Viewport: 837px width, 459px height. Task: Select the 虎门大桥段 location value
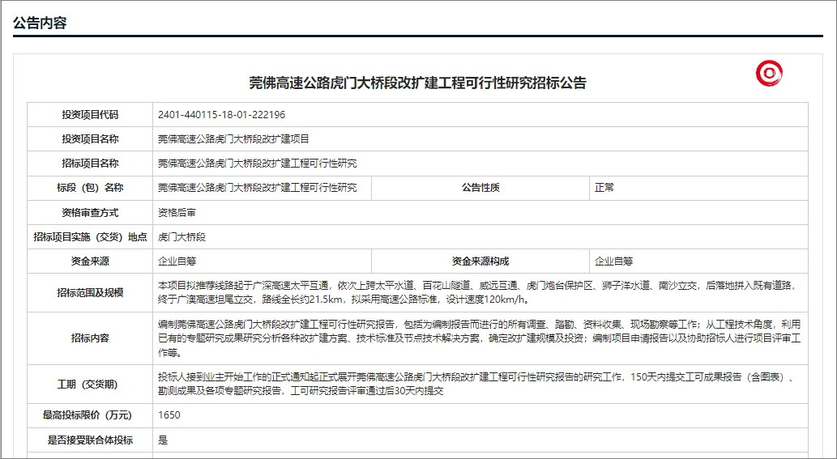pyautogui.click(x=181, y=237)
